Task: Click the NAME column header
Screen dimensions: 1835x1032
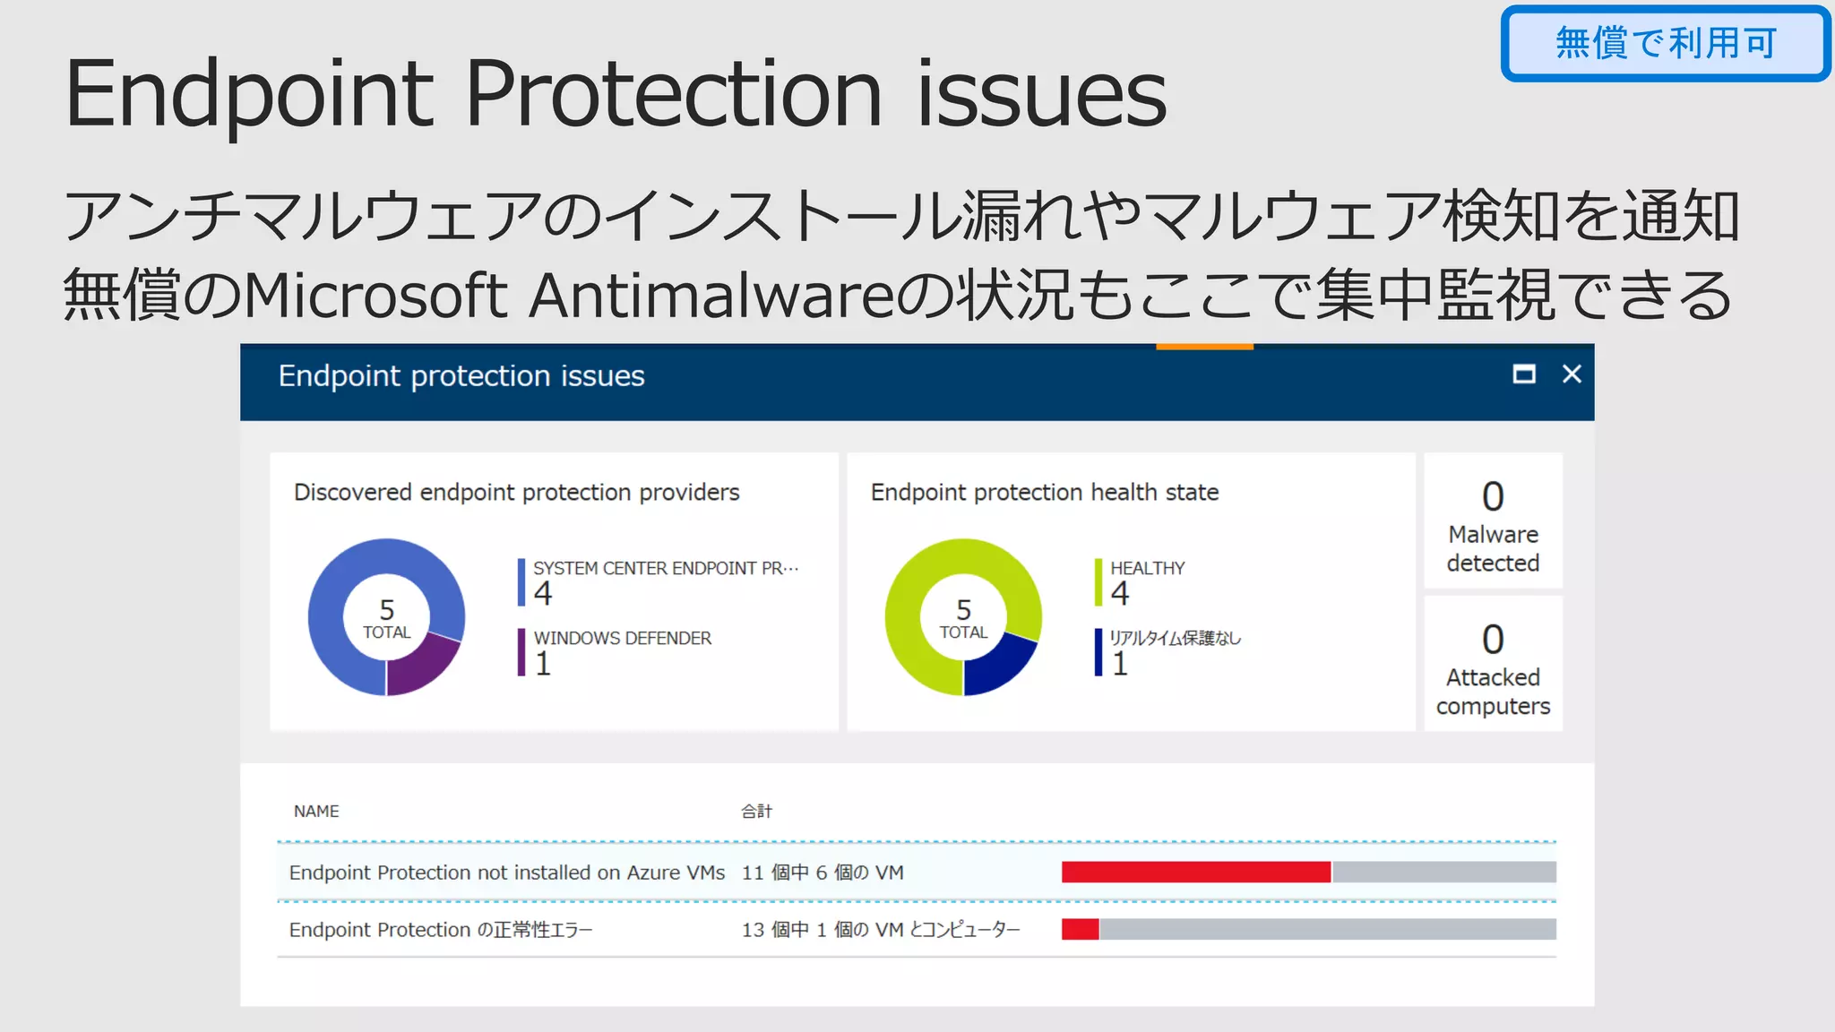Action: click(x=316, y=811)
